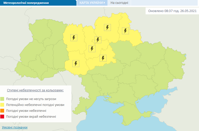Click the thunderstorm icon in Vinnytsia region
199x131 pixels.
point(76,63)
